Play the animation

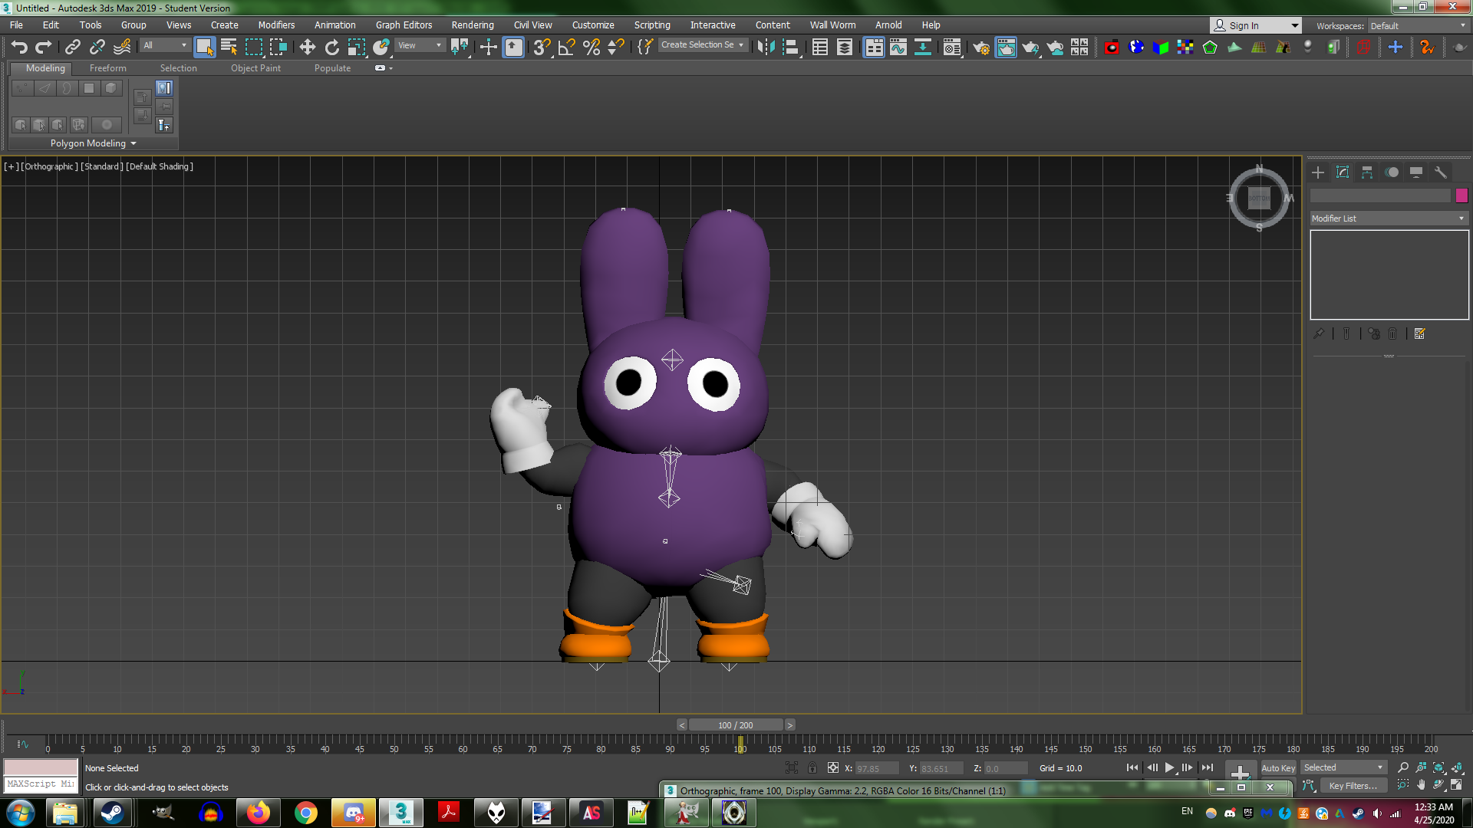[x=1170, y=767]
